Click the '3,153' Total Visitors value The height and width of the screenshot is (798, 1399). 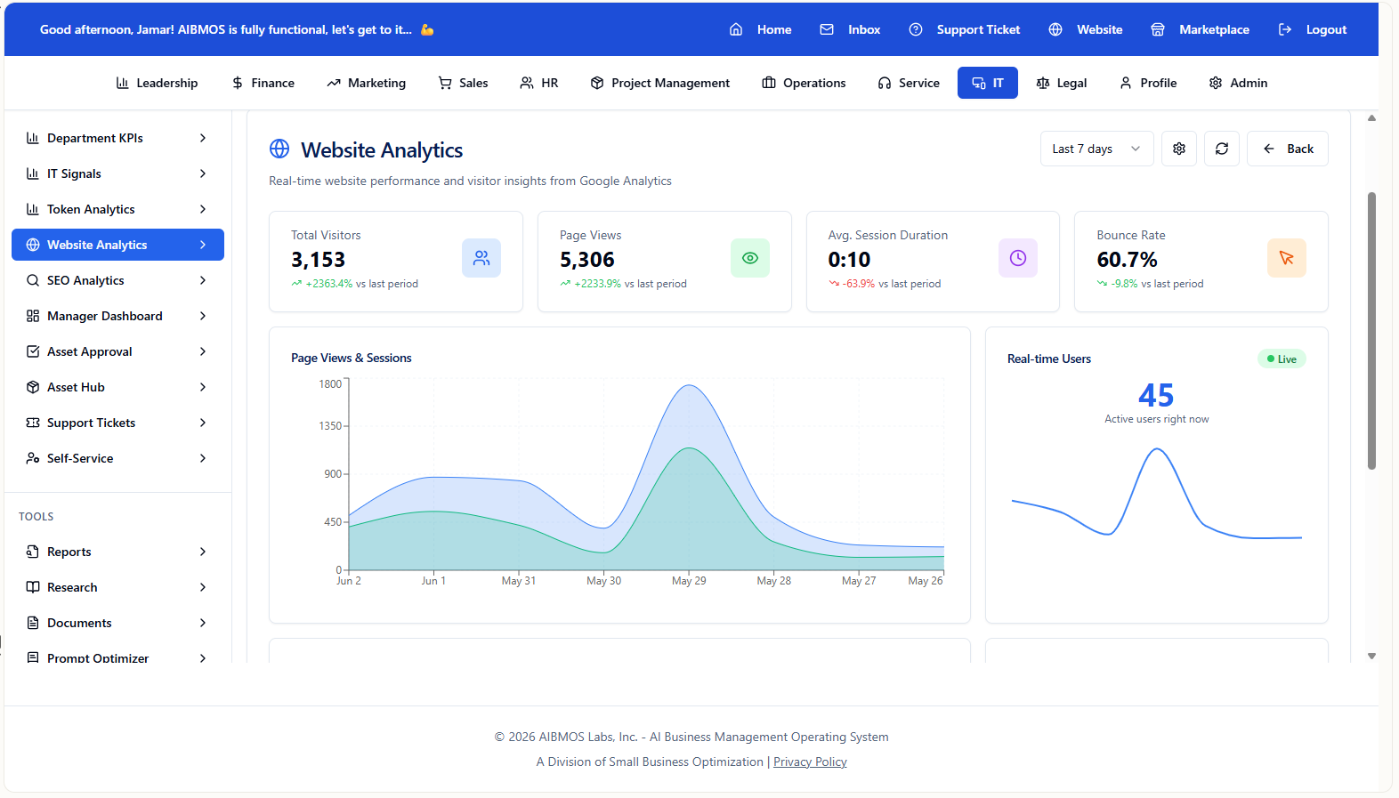318,260
